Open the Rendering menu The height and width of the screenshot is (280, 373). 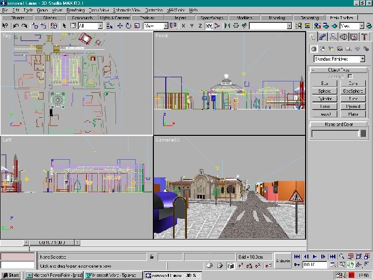point(76,10)
